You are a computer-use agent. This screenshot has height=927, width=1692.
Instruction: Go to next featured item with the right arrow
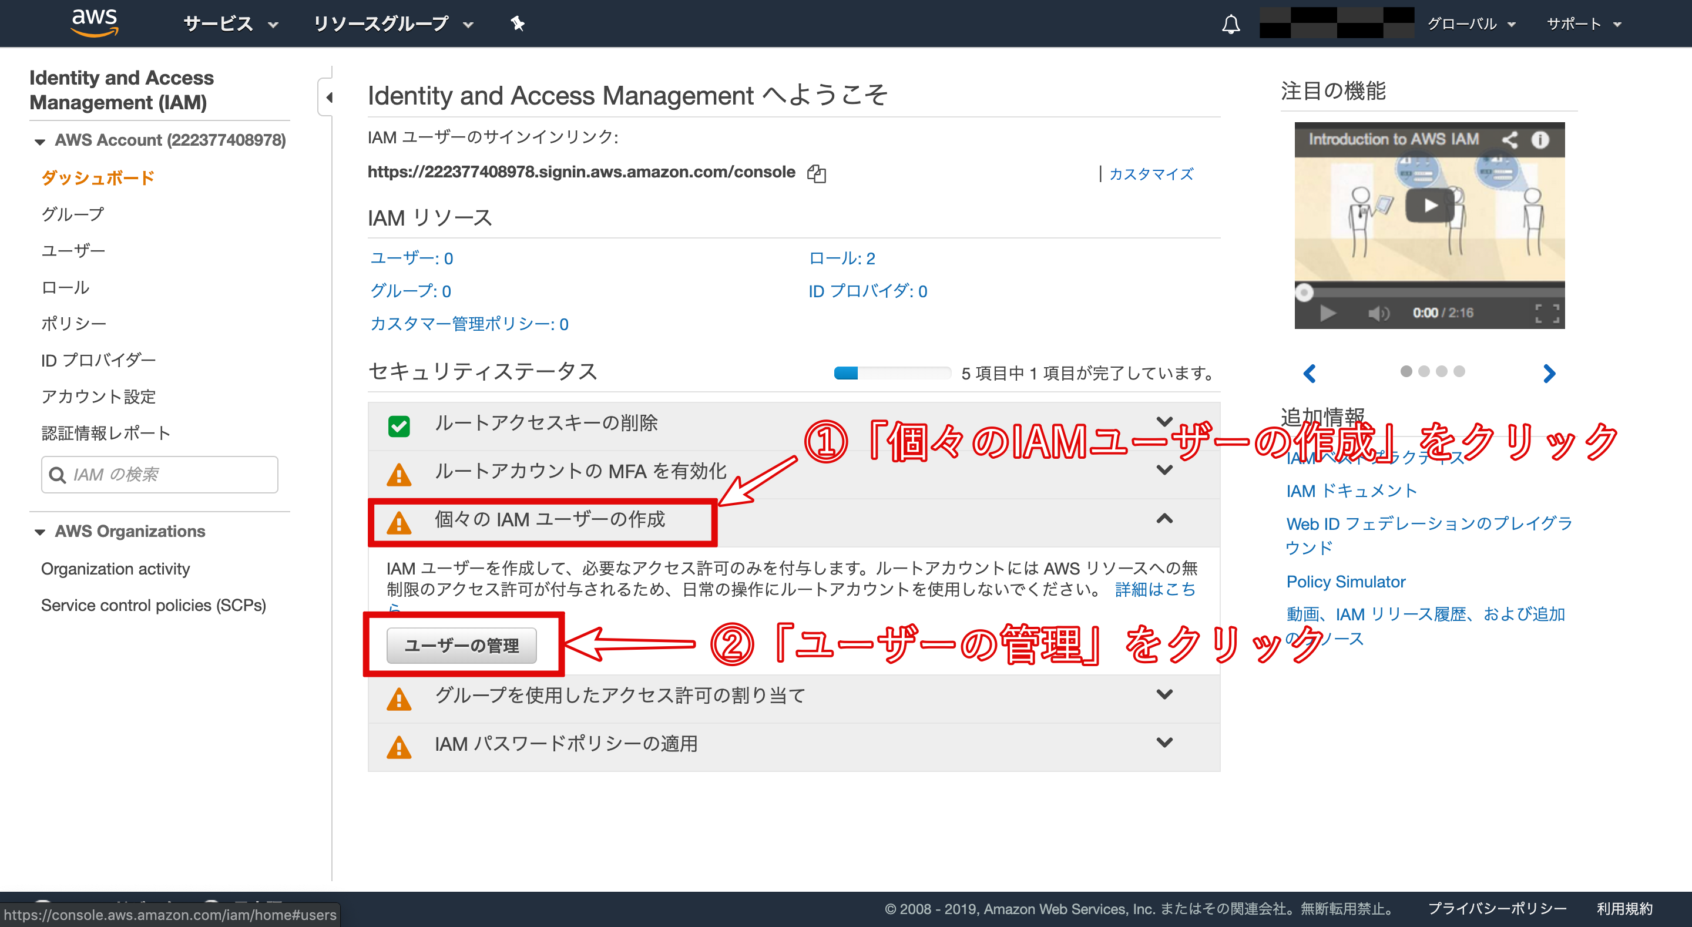pos(1549,373)
